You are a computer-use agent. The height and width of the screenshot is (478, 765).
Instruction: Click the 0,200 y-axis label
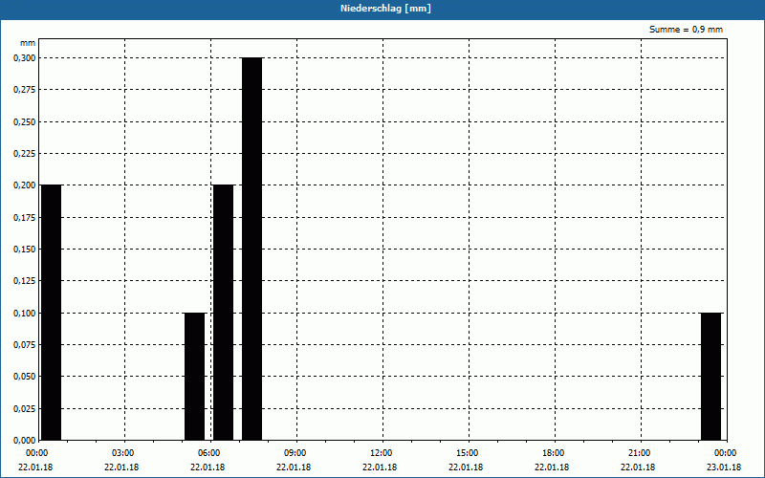[x=25, y=185]
